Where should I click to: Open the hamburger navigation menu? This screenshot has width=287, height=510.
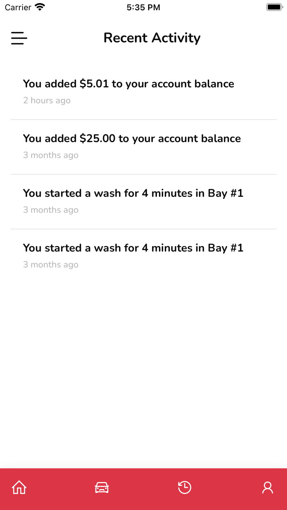(18, 38)
